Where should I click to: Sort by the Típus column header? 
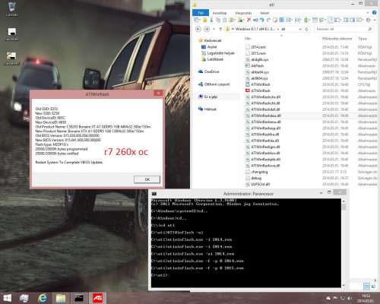[363, 39]
